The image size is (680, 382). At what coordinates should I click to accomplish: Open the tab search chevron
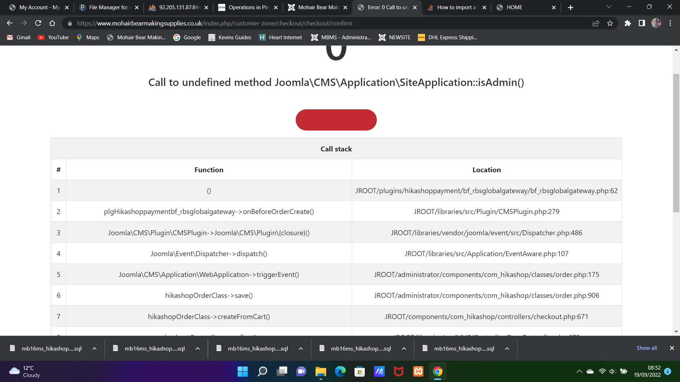(609, 7)
